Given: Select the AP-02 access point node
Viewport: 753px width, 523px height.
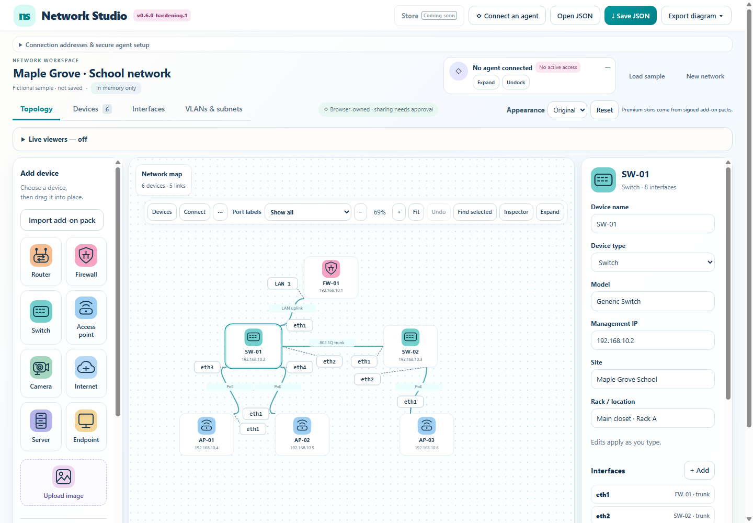Looking at the screenshot, I should coord(302,435).
